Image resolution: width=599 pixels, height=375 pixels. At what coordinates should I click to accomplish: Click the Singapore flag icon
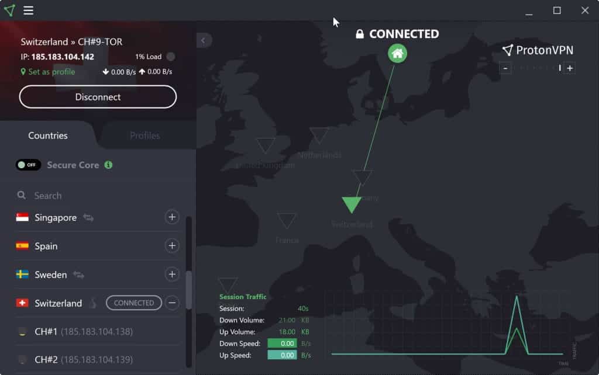point(23,217)
